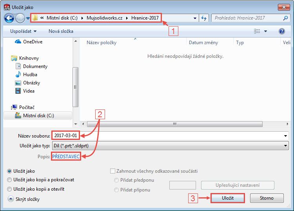Screen dimensions: 294x211
Task: Close the Uložit jako dialog
Action: [284, 7]
